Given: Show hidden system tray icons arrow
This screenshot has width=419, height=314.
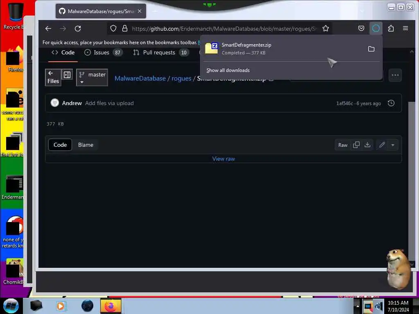Looking at the screenshot, I should coord(358,306).
